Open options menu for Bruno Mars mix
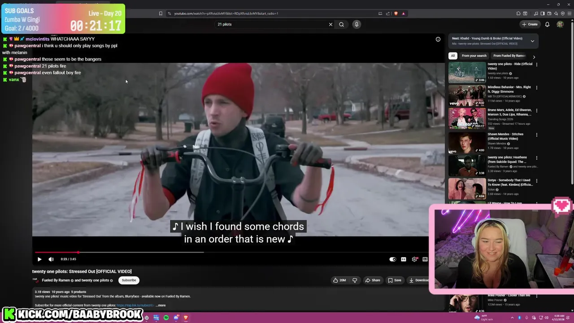 (x=536, y=111)
